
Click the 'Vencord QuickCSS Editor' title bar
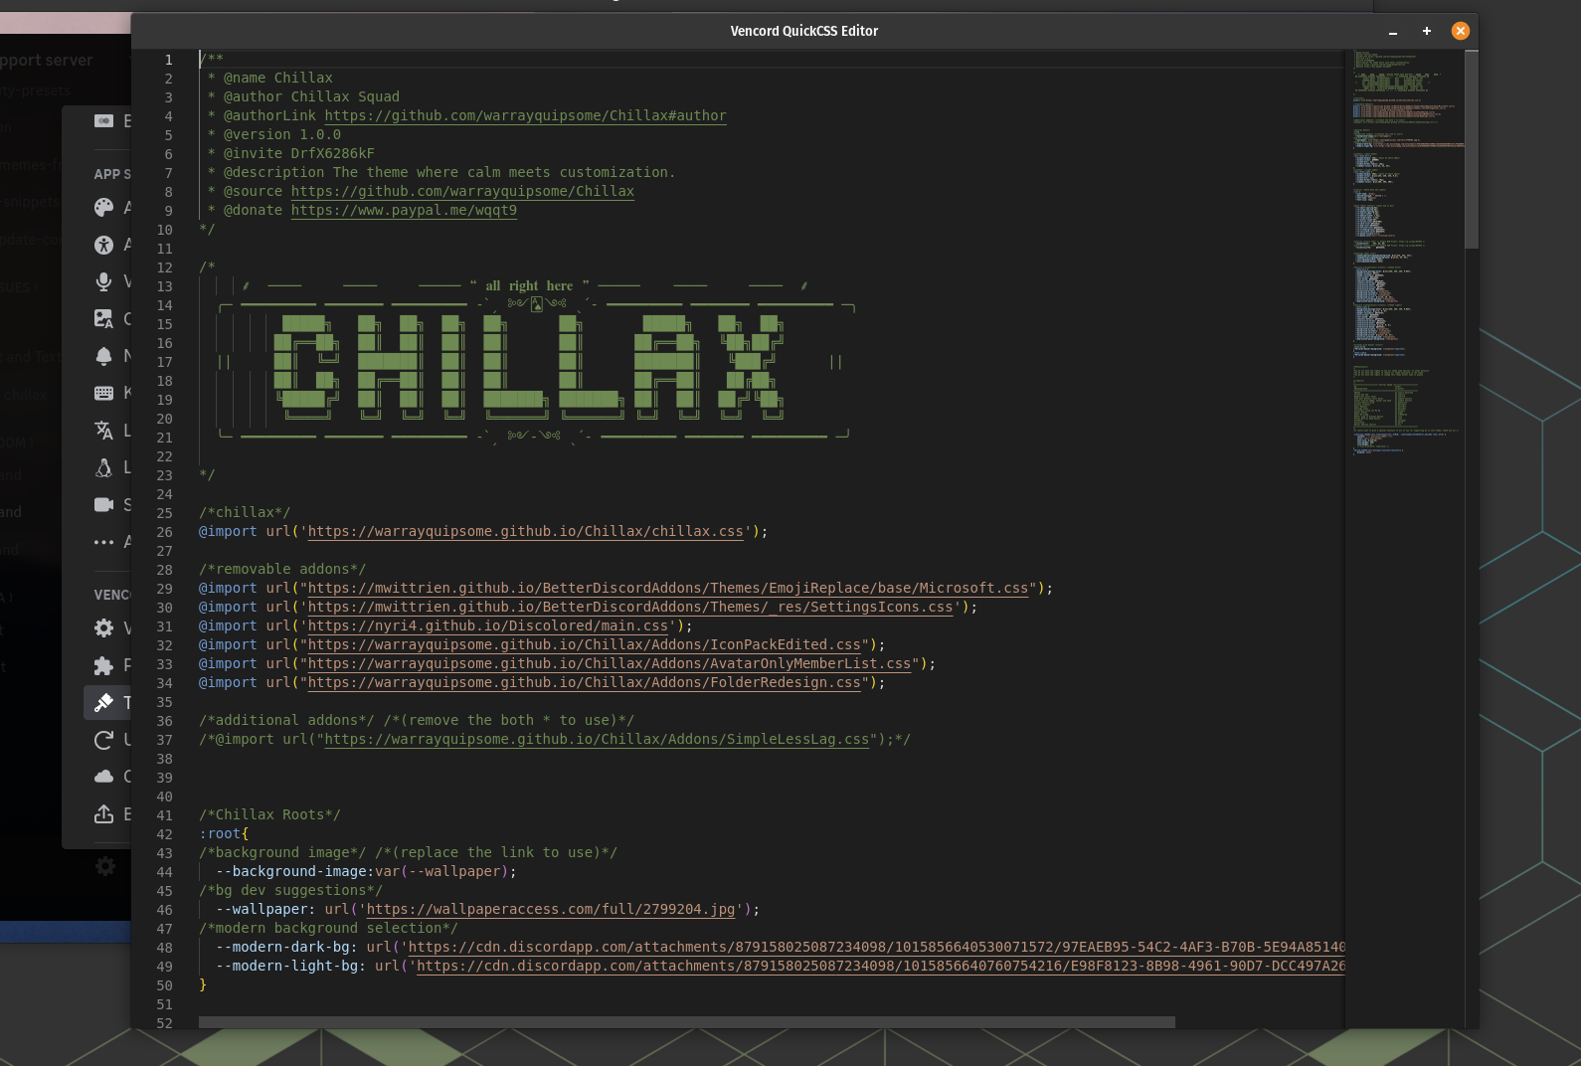click(x=803, y=31)
